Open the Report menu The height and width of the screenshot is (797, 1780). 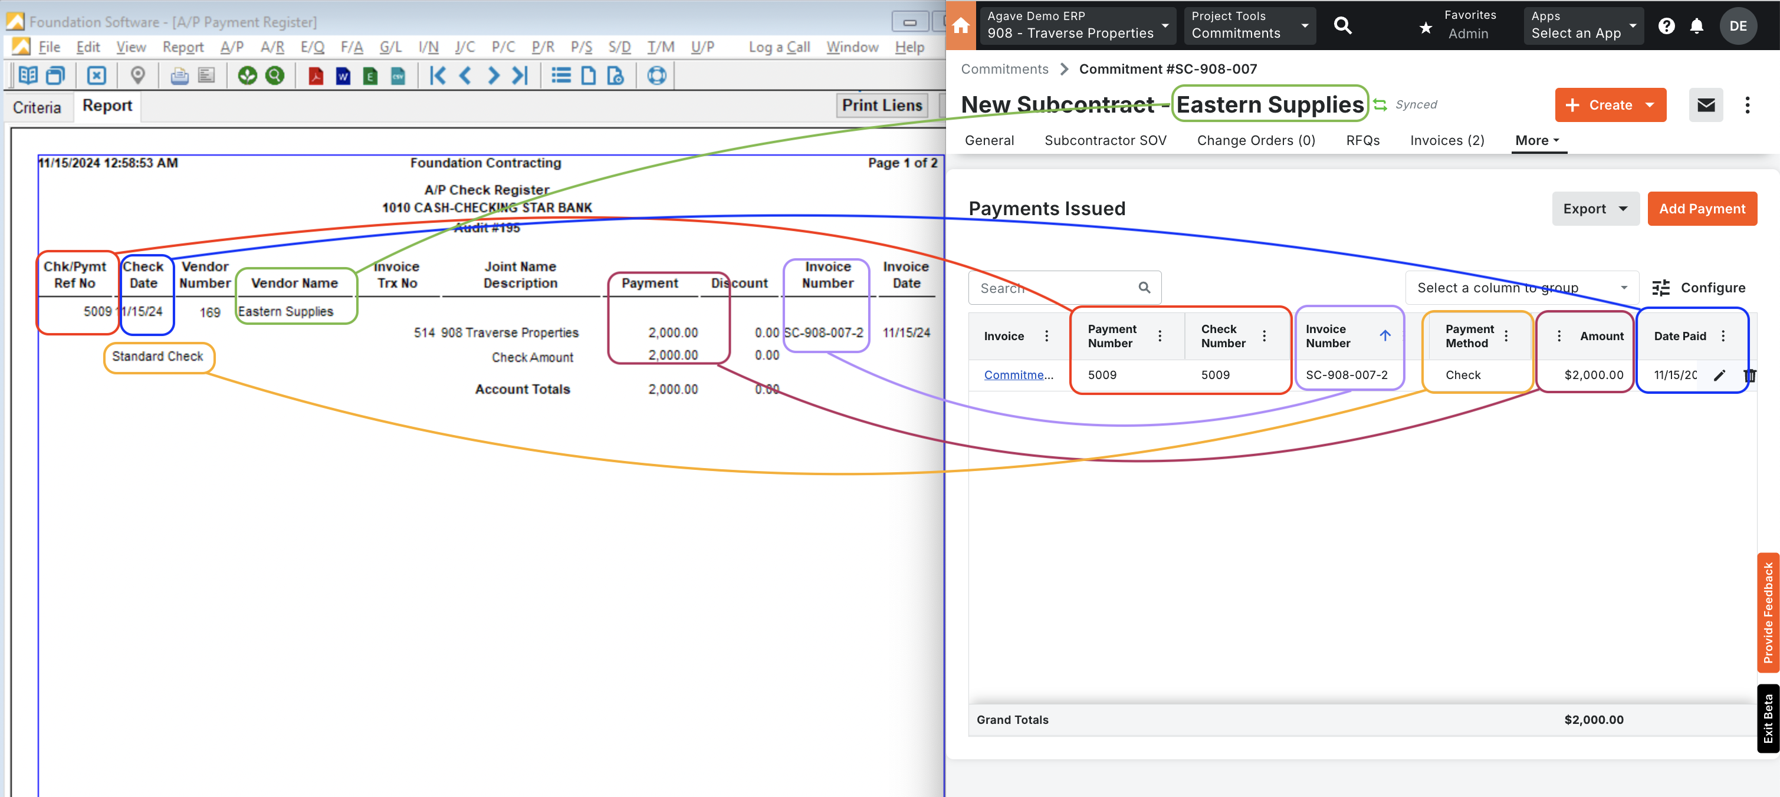click(183, 47)
